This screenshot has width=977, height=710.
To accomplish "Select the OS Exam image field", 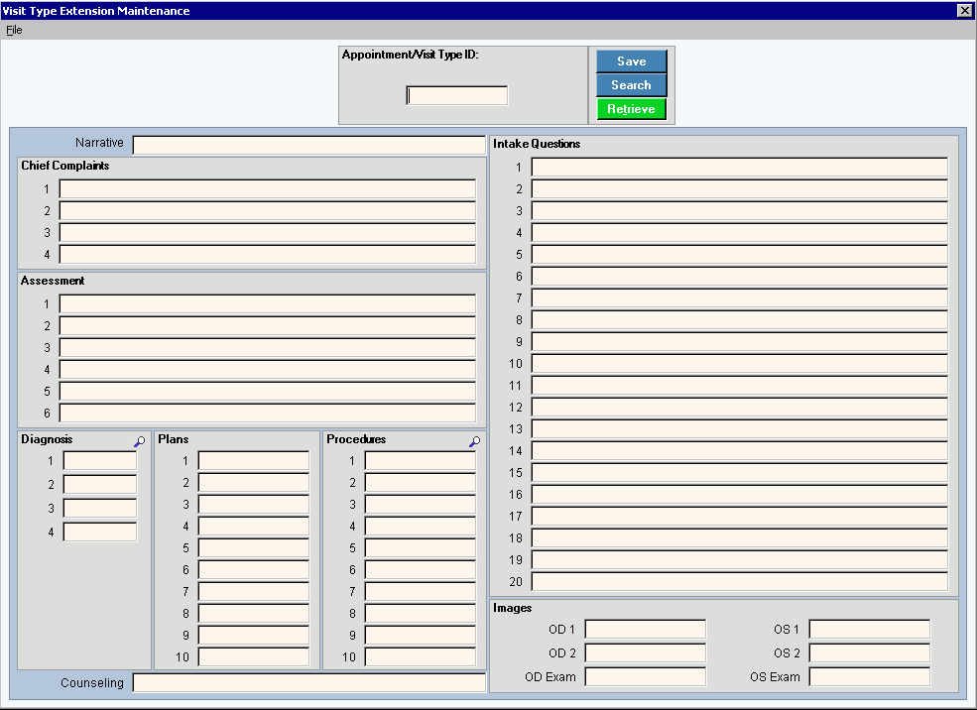I will click(870, 677).
